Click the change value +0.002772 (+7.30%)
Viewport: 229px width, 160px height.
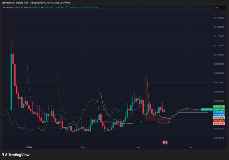tap(88, 7)
